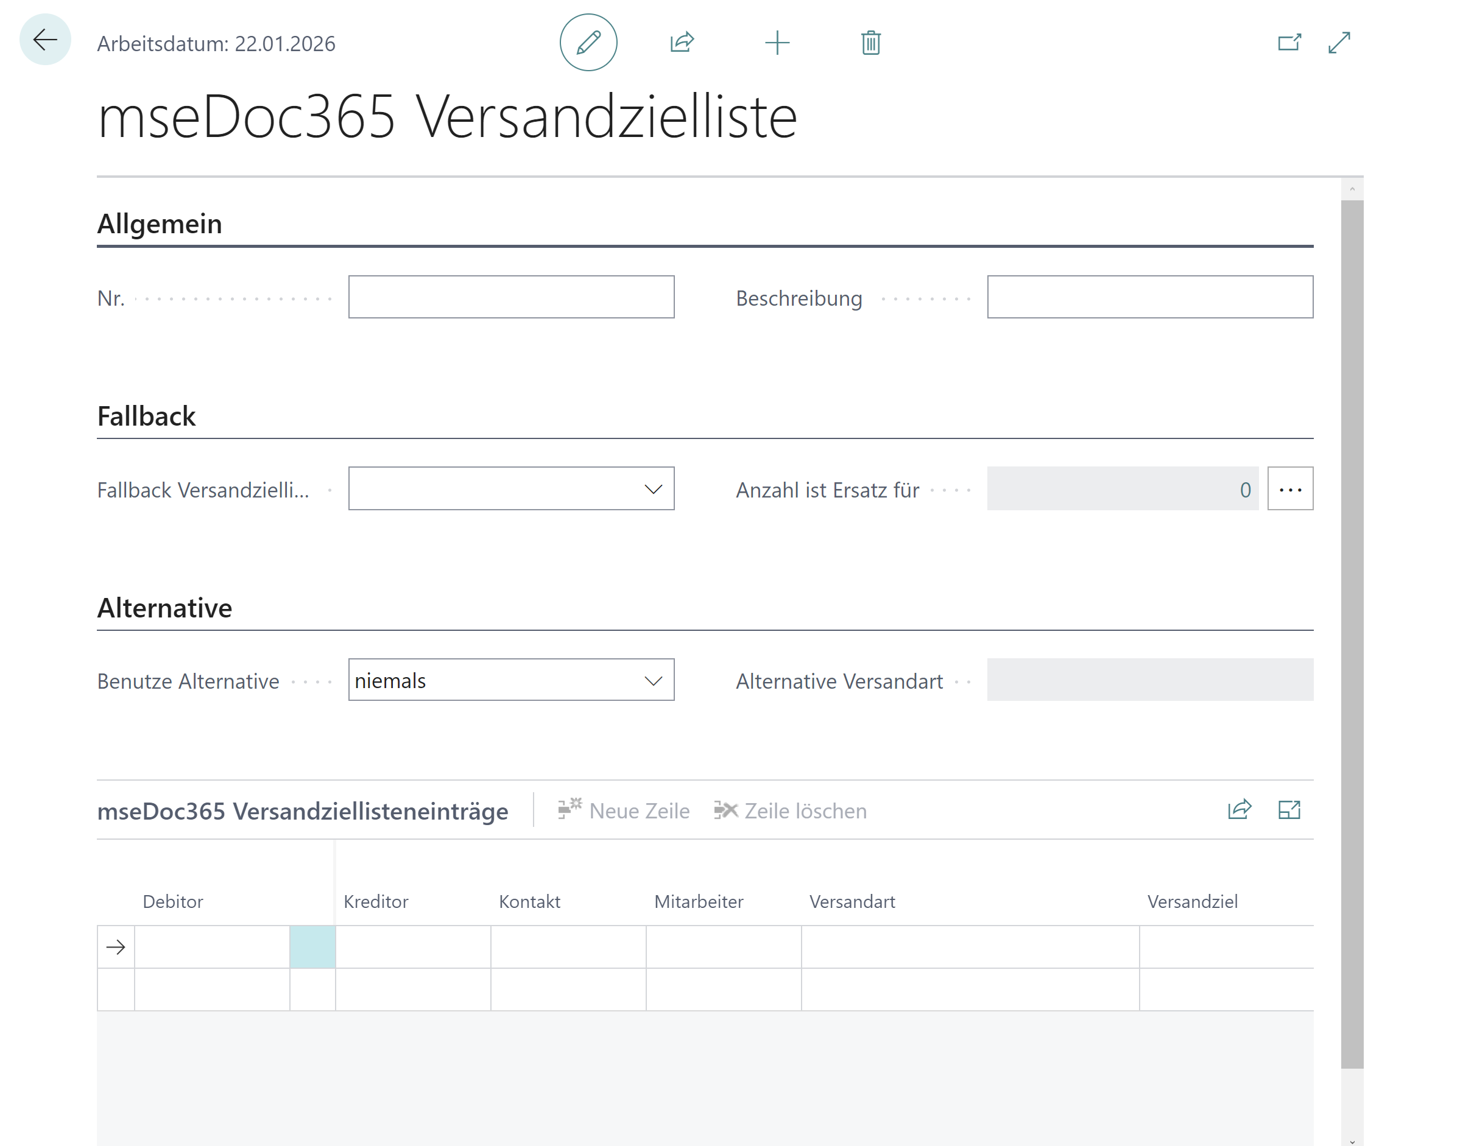This screenshot has width=1460, height=1146.
Task: Collapse the Alternative section header
Action: [164, 608]
